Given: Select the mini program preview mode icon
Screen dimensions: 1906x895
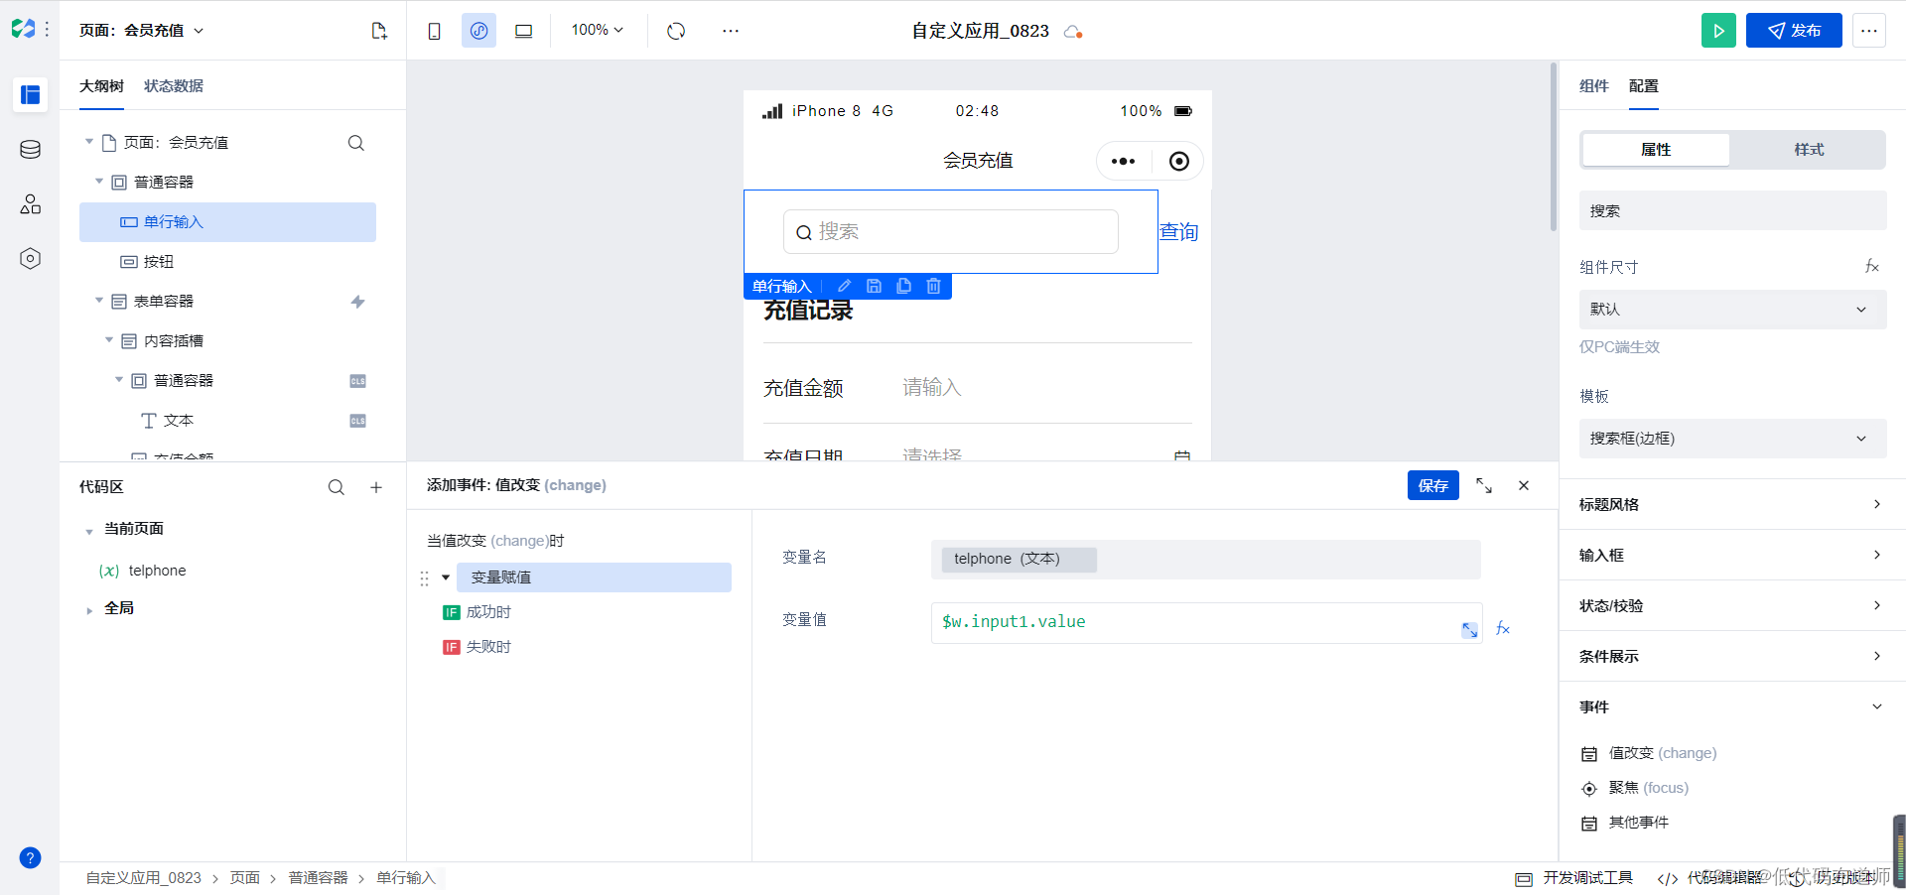Looking at the screenshot, I should (478, 31).
